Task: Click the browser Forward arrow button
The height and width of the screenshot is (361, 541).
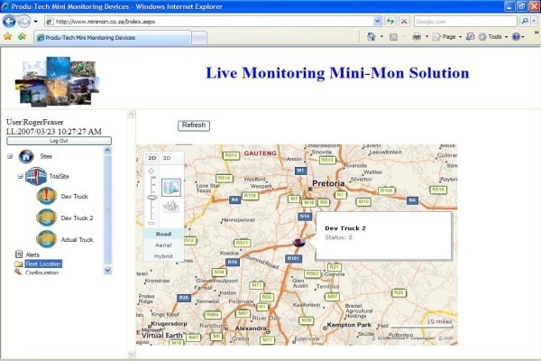Action: [x=23, y=22]
